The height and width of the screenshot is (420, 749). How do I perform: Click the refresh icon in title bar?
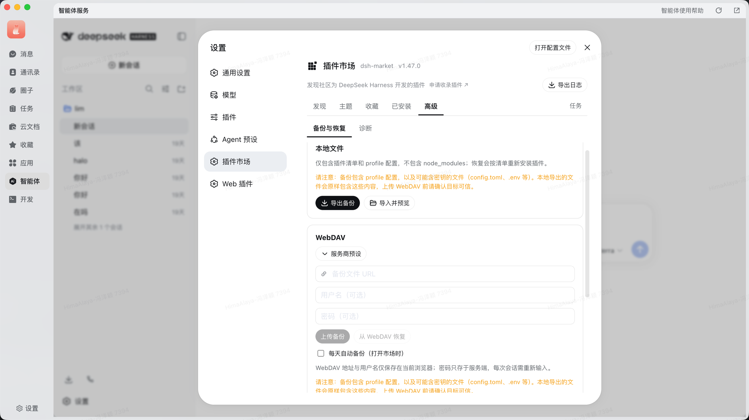(718, 10)
